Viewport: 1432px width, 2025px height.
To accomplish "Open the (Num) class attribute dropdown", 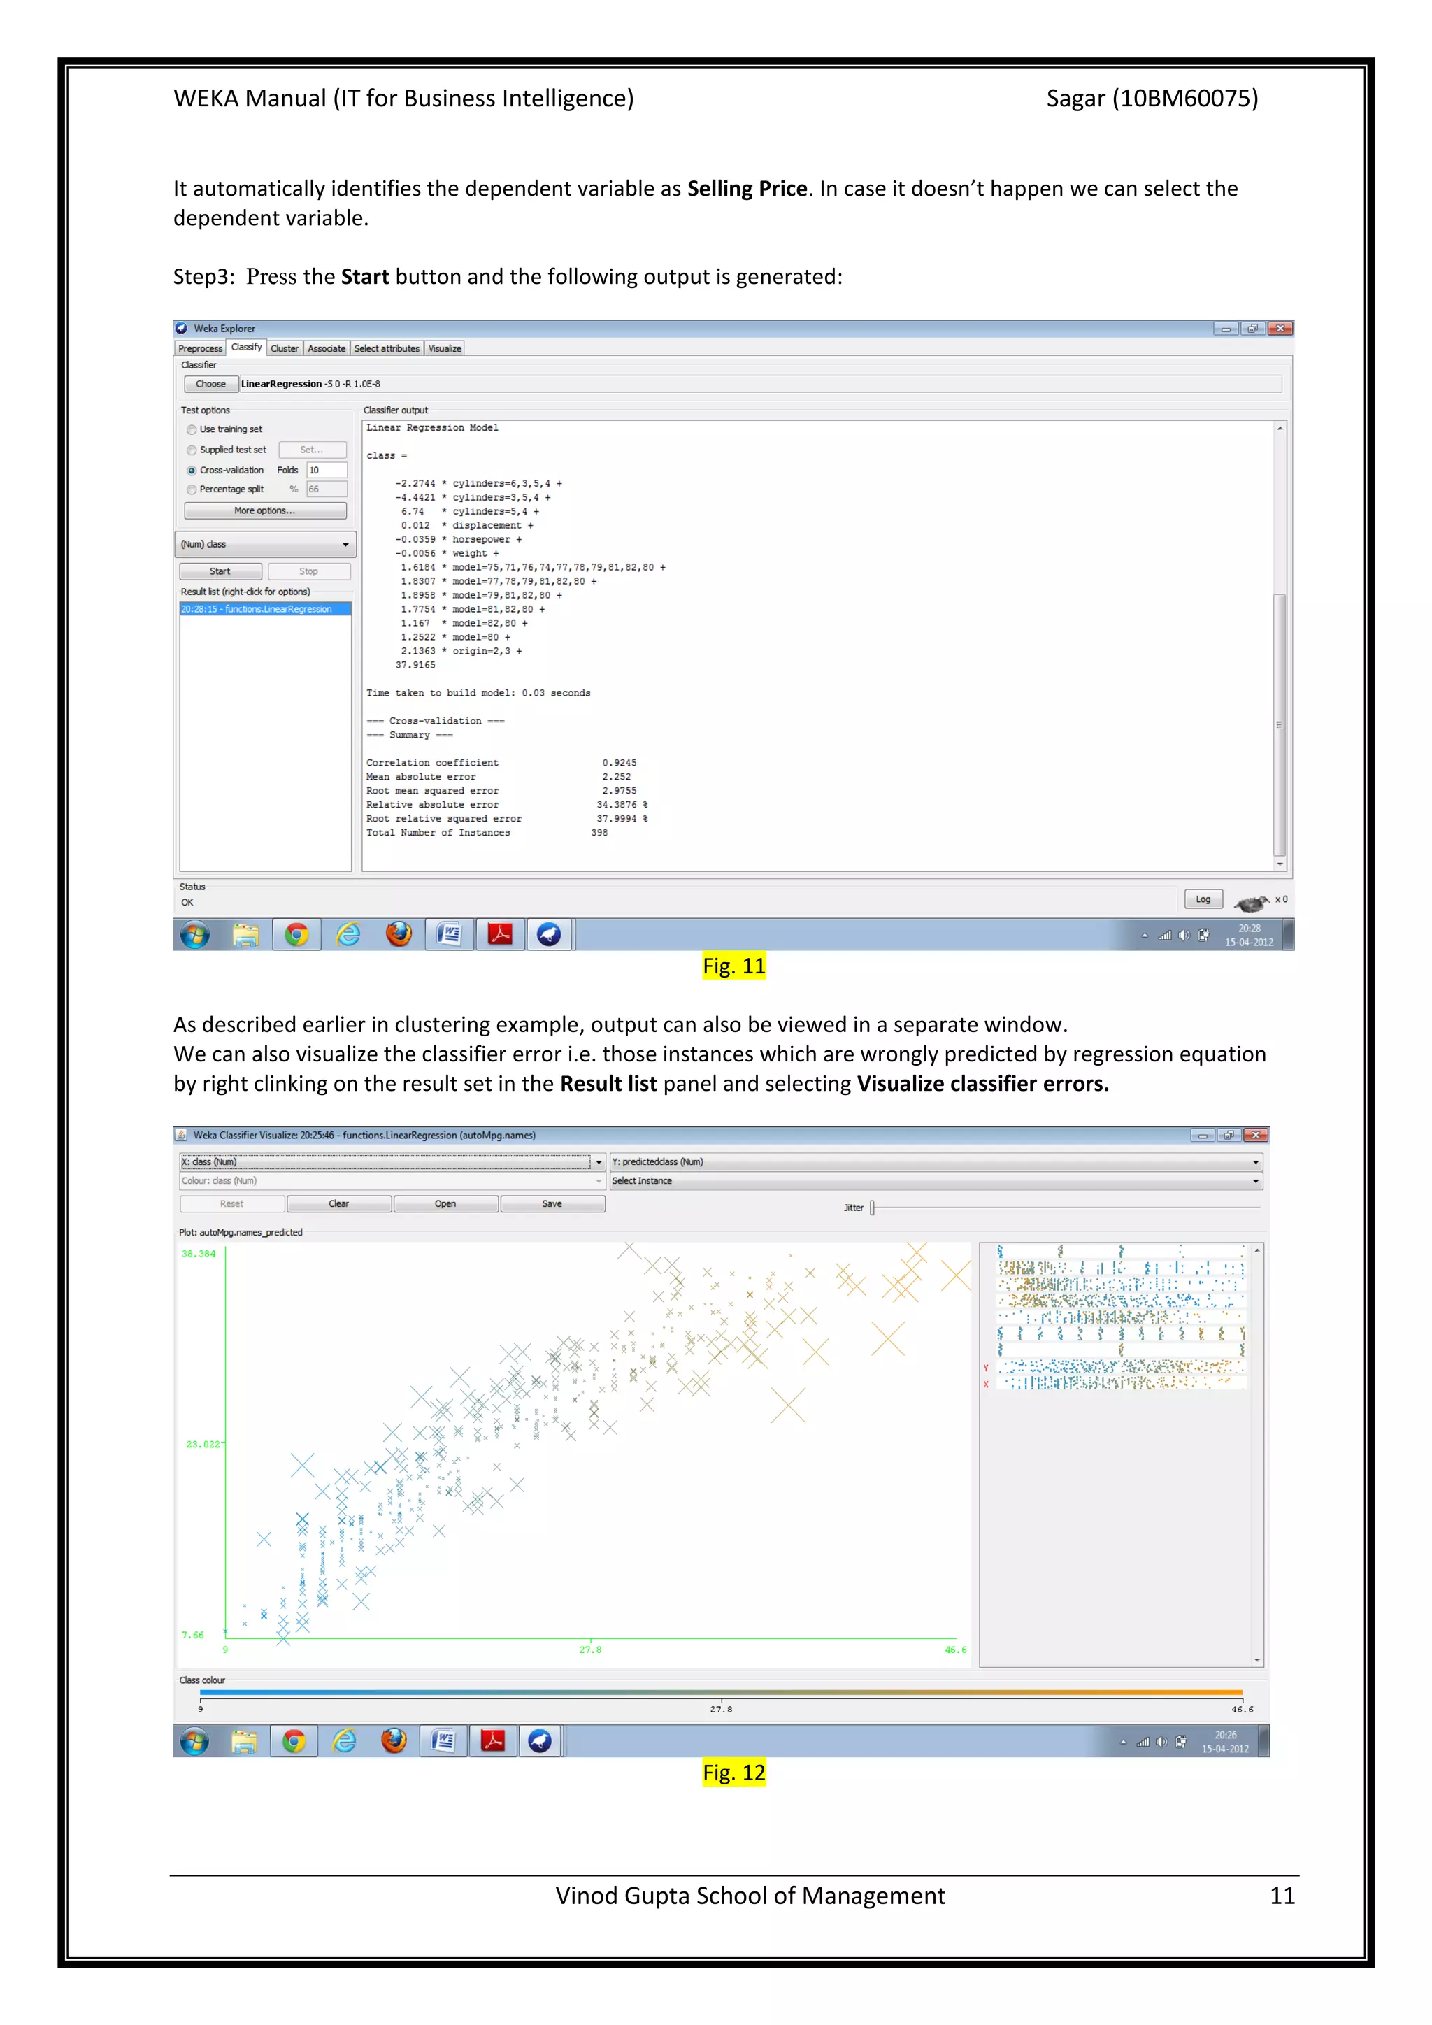I will point(266,544).
